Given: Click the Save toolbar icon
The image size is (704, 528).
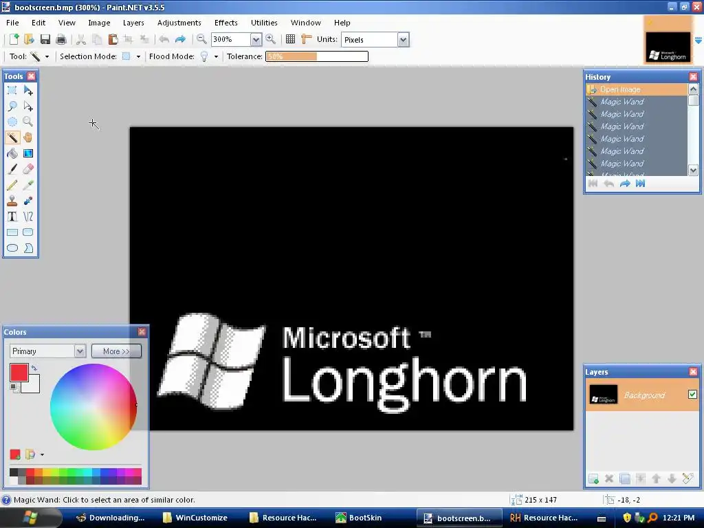Looking at the screenshot, I should [x=45, y=39].
